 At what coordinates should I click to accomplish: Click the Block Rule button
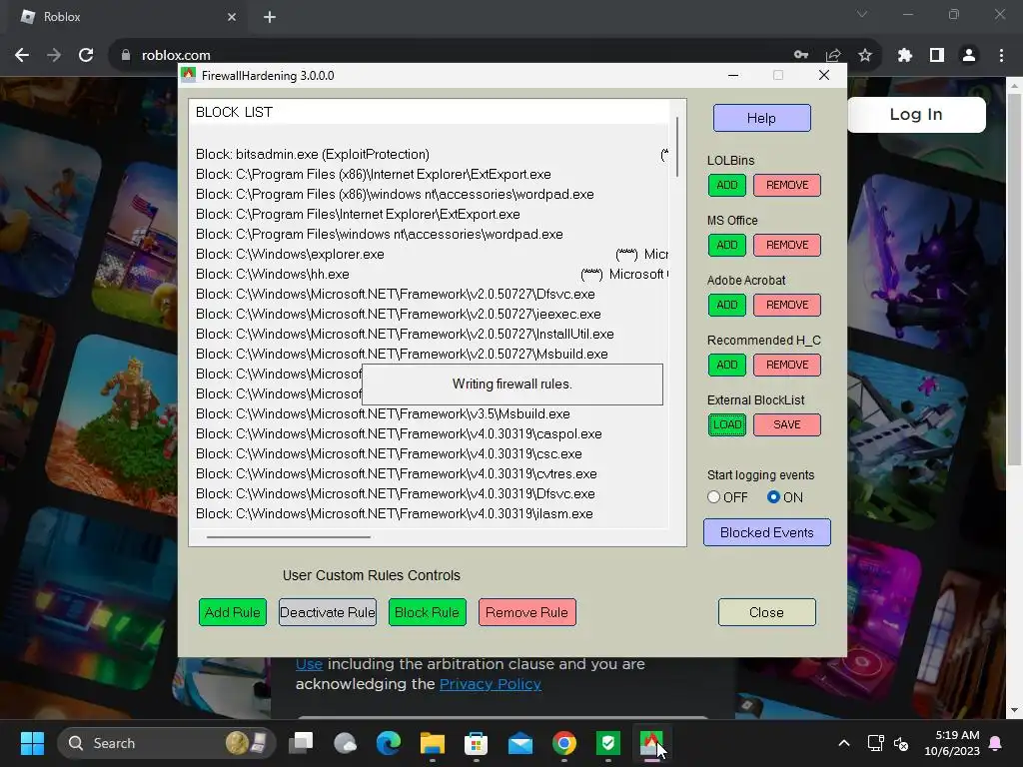(428, 612)
